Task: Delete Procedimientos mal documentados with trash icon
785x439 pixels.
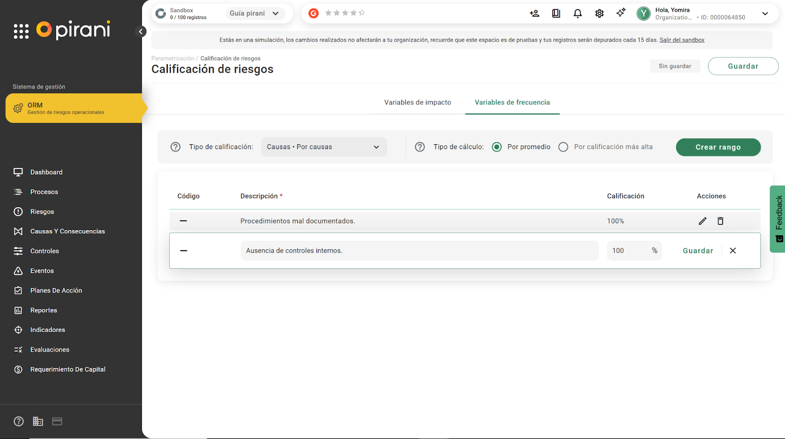Action: [x=720, y=221]
